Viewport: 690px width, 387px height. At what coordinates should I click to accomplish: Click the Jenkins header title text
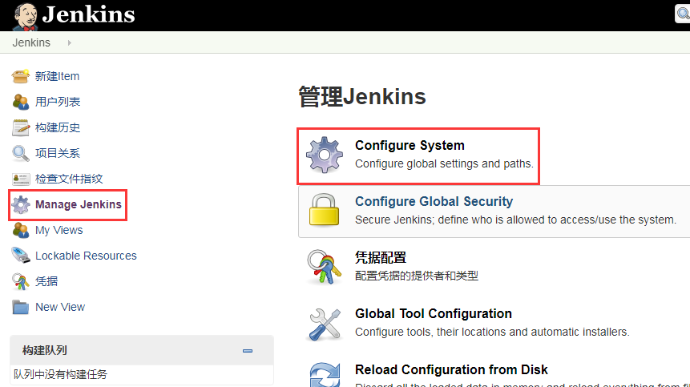(x=88, y=14)
